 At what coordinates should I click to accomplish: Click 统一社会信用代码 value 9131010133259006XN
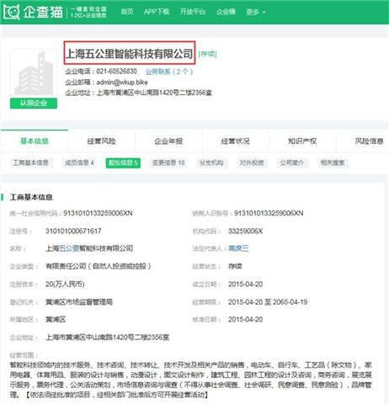[x=98, y=214]
